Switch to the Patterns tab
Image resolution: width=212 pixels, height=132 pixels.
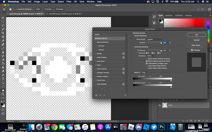(x=188, y=15)
